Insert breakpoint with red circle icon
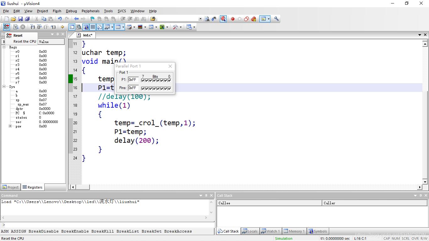The height and width of the screenshot is (241, 429). tap(233, 19)
